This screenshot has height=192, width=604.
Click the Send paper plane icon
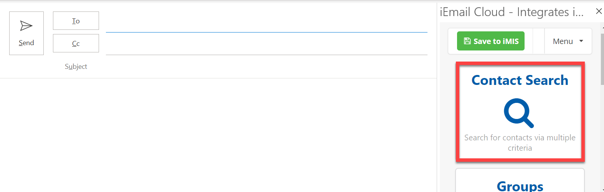26,26
